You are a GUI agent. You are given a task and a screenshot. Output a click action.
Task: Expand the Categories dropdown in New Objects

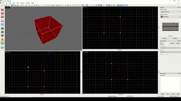click(170, 48)
